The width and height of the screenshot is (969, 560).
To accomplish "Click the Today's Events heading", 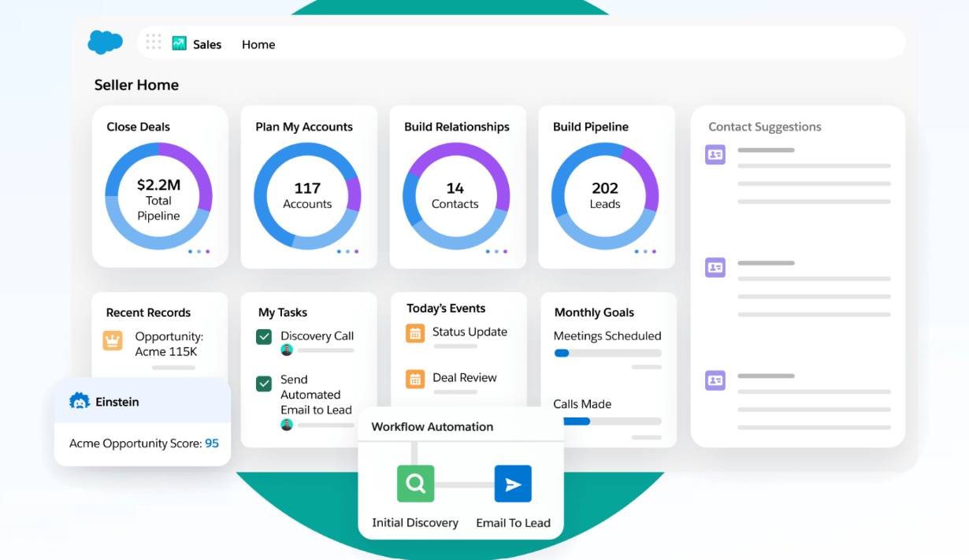I will [446, 309].
